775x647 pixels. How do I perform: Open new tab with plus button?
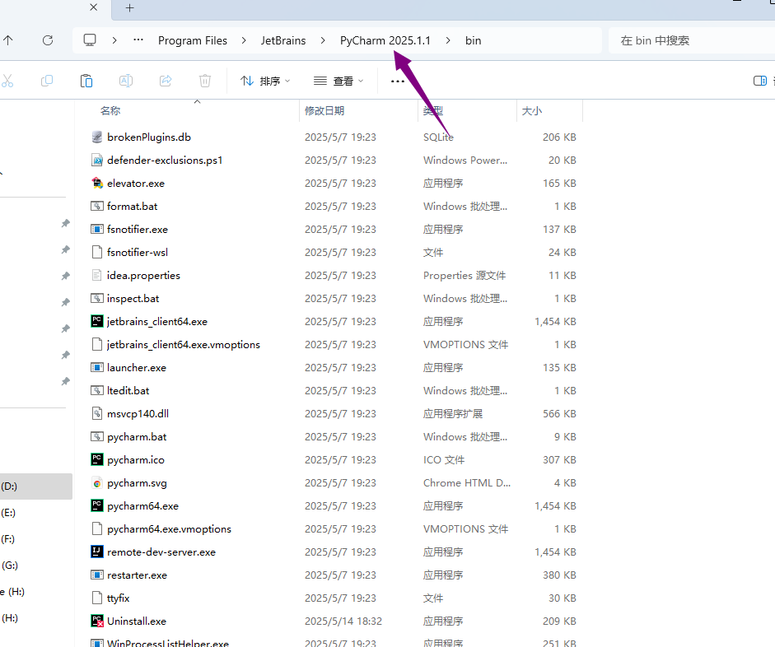coord(129,8)
